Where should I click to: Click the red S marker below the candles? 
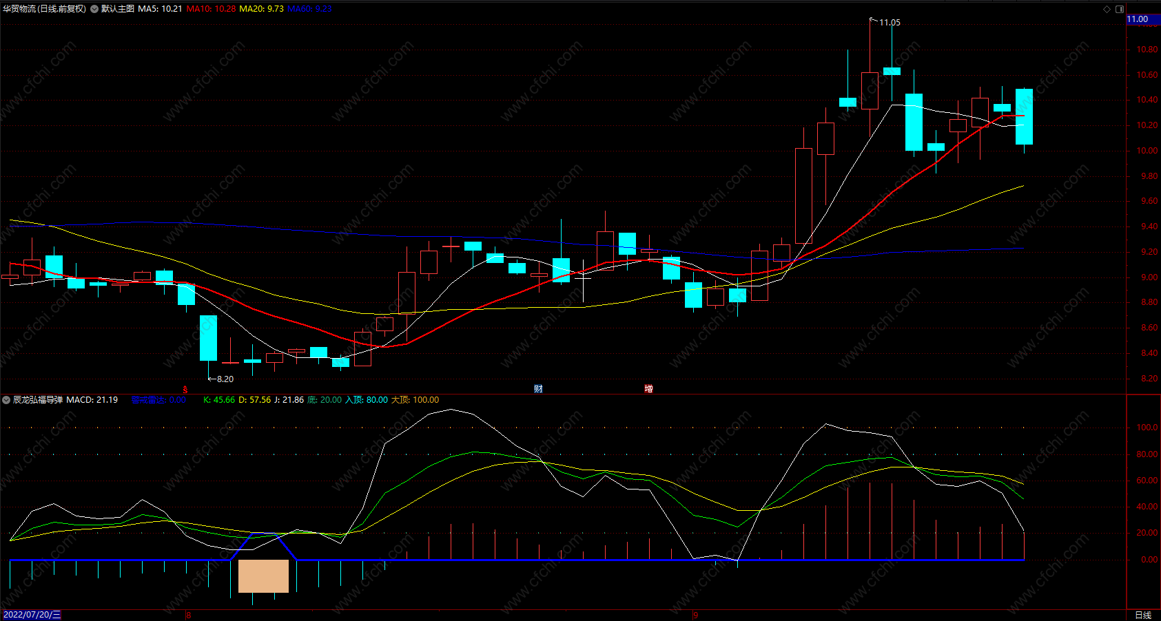185,390
